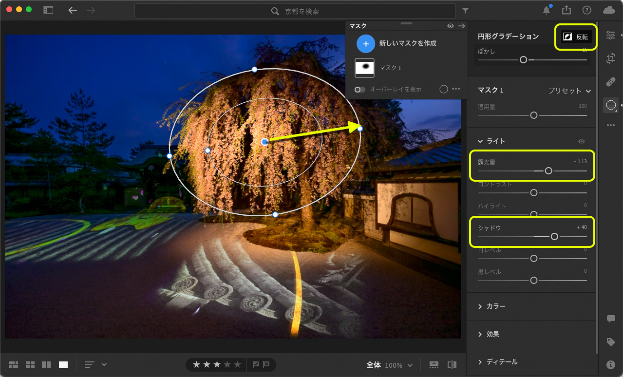Toggle the ライト section eye icon

pos(581,141)
